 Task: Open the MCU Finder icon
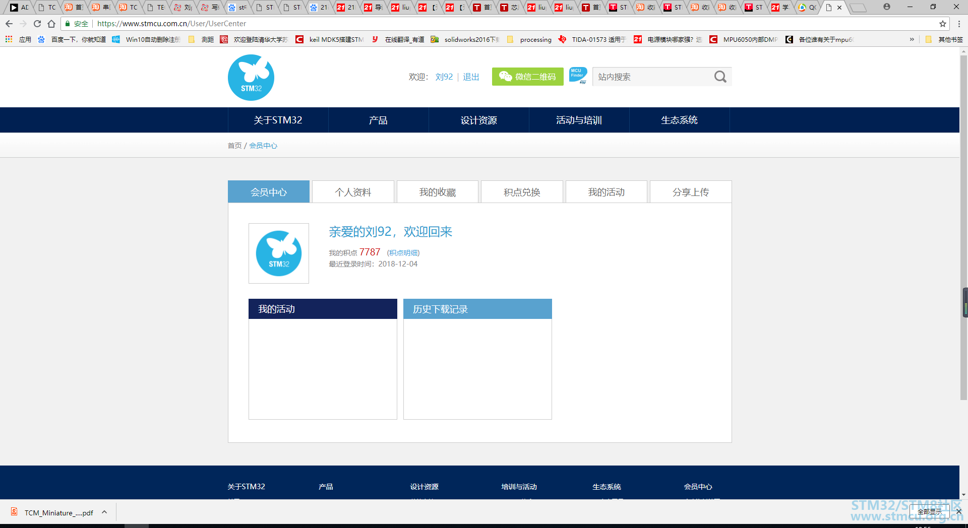coord(578,76)
